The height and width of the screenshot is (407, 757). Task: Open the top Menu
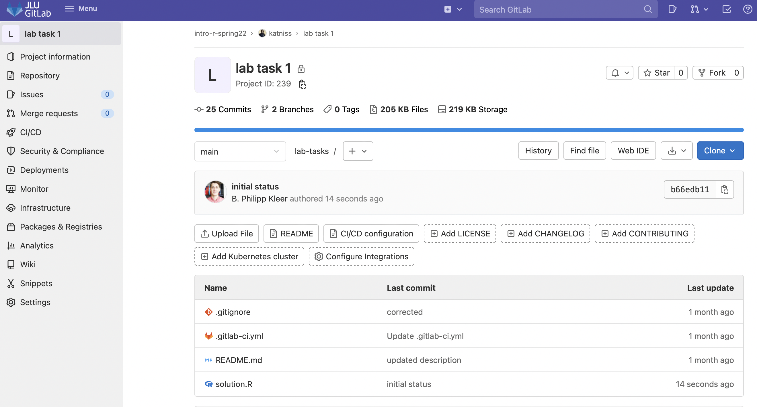[81, 9]
